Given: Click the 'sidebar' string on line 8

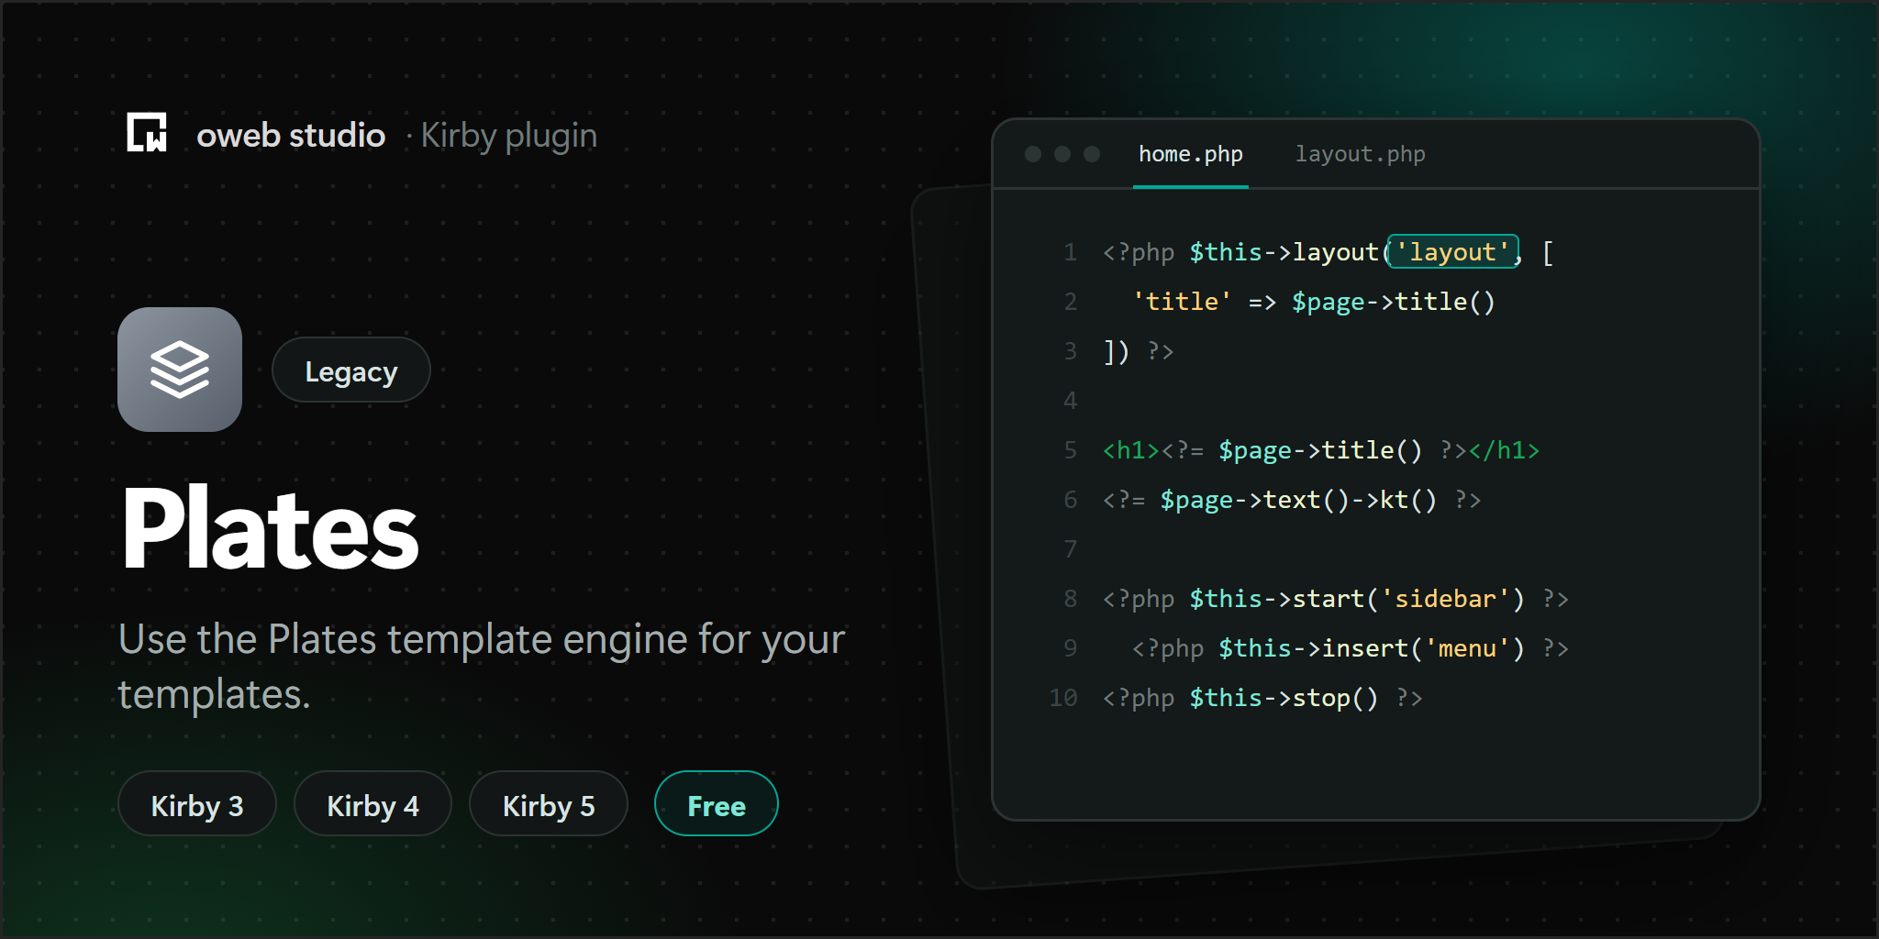Looking at the screenshot, I should 1445,599.
